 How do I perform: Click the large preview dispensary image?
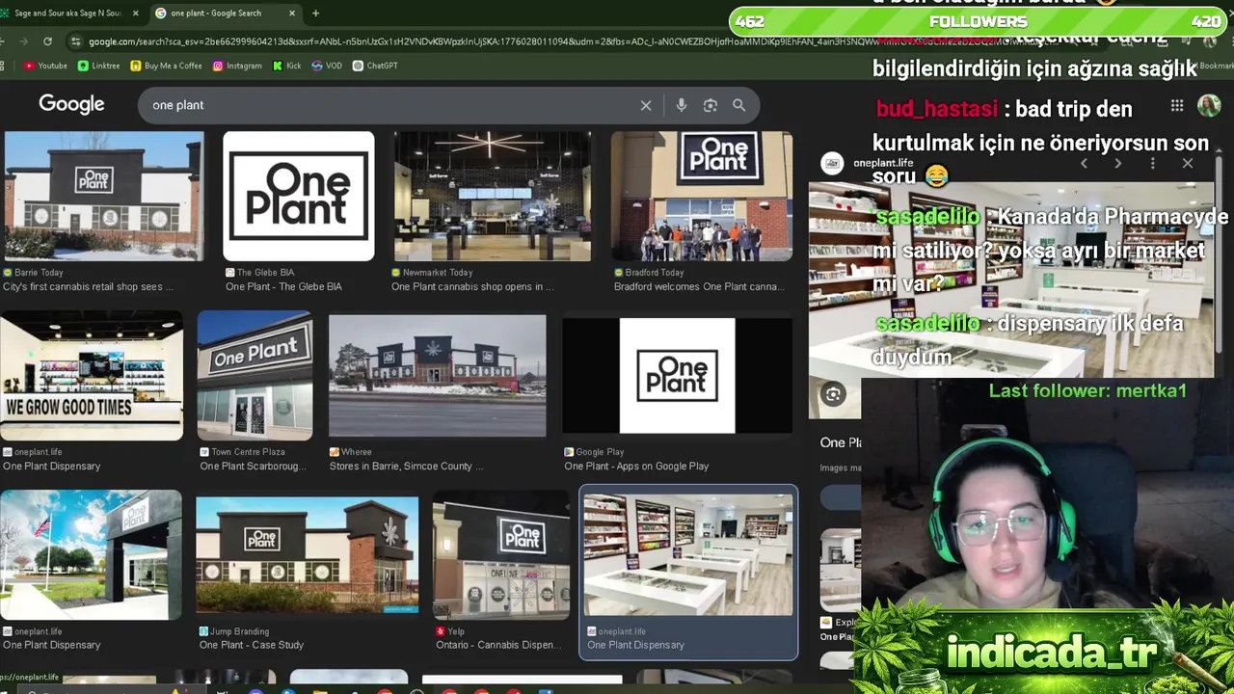pyautogui.click(x=1011, y=280)
